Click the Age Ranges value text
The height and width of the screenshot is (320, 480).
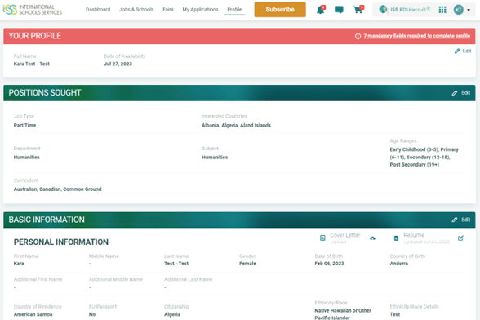424,157
